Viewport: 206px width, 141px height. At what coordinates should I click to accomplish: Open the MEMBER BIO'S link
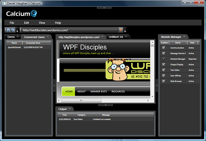click(99, 91)
